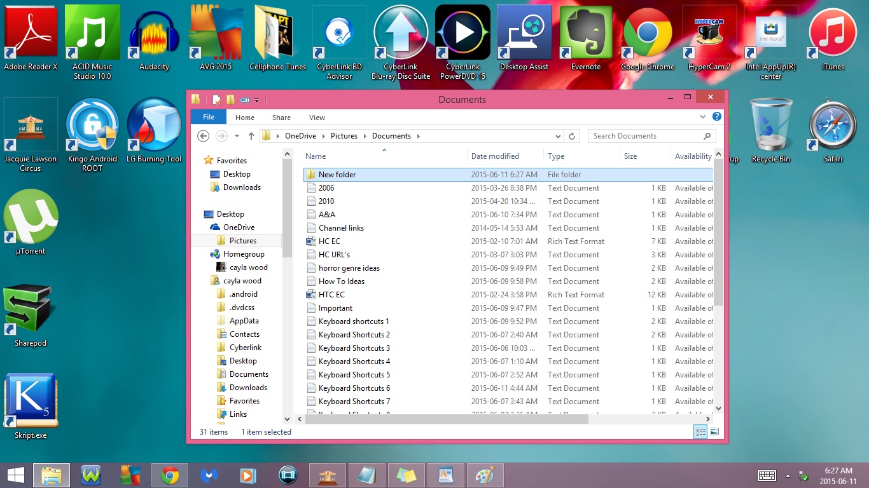Refresh the Documents folder view
Image resolution: width=869 pixels, height=488 pixels.
pyautogui.click(x=572, y=136)
